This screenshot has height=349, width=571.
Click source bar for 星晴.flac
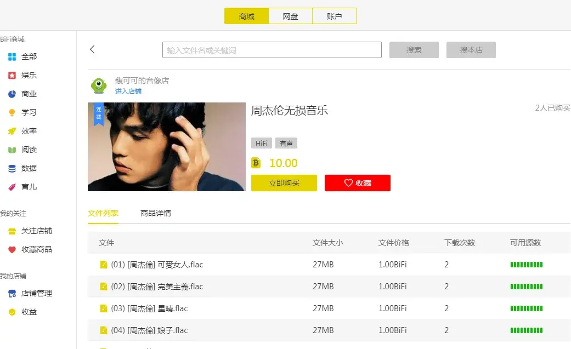click(x=527, y=308)
